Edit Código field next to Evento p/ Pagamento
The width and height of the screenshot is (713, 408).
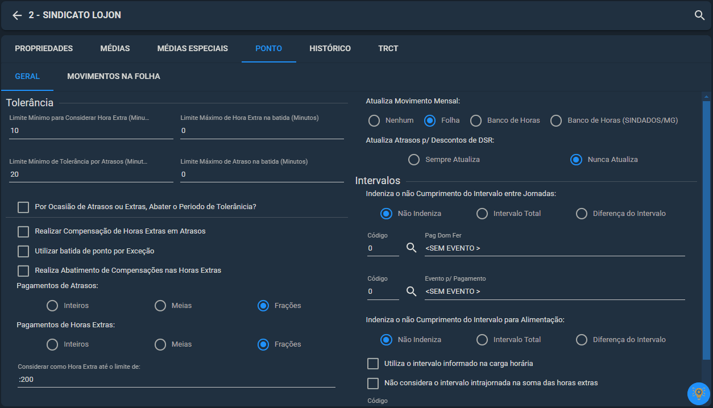point(383,292)
